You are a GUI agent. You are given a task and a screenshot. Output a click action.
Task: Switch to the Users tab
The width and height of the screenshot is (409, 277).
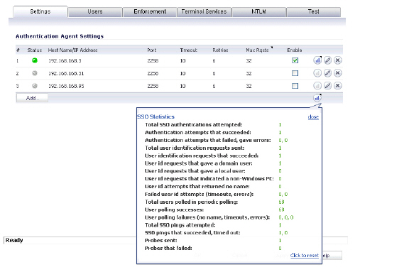[x=95, y=12]
